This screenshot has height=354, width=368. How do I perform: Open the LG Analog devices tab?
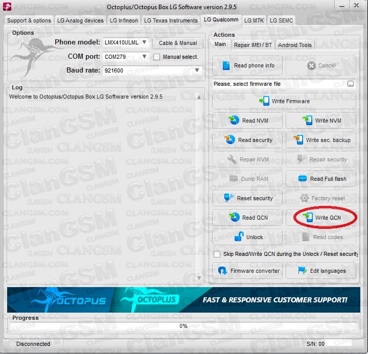[80, 20]
